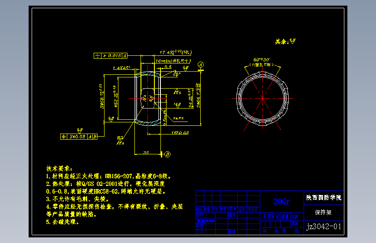Click roughness symbol above S⌀0.03 frame
This screenshot has height=243, width=376.
[x=80, y=131]
